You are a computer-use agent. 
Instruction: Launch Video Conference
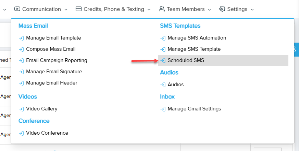47,133
